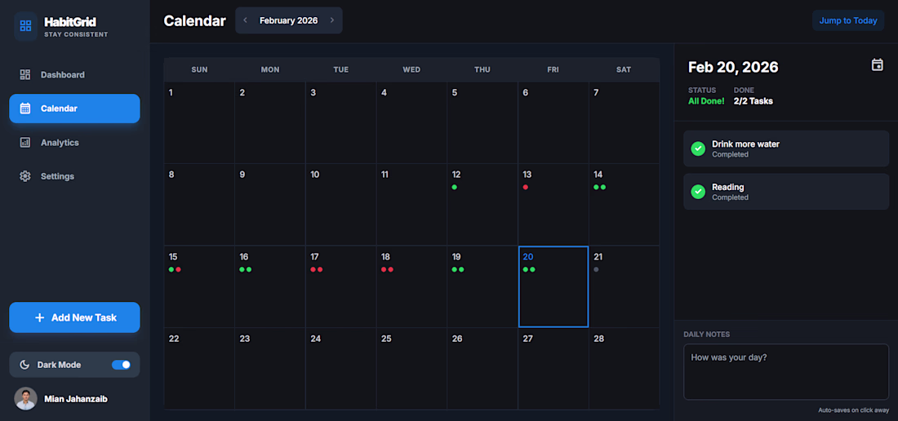Uncheck the Drink more water task
This screenshot has width=898, height=421.
click(x=698, y=148)
